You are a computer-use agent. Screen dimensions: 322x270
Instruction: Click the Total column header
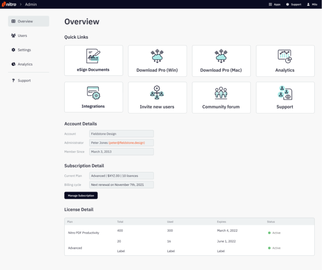[x=120, y=222]
